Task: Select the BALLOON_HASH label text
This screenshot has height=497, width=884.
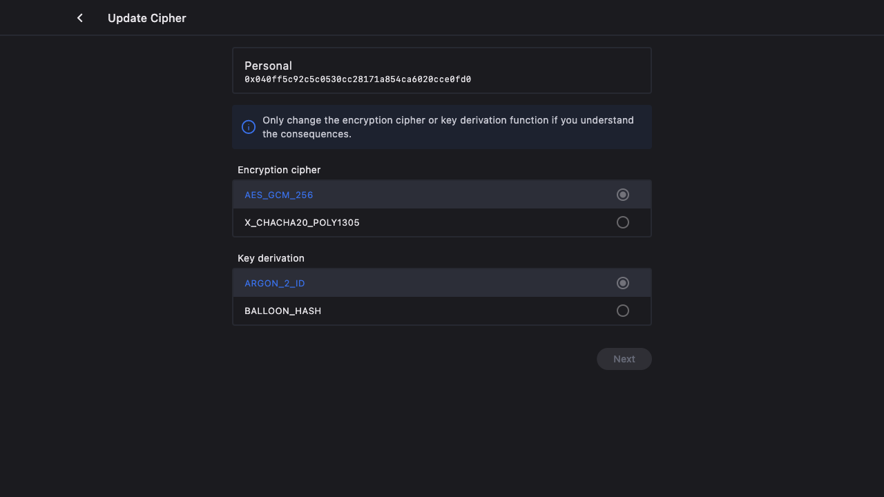Action: pos(282,311)
